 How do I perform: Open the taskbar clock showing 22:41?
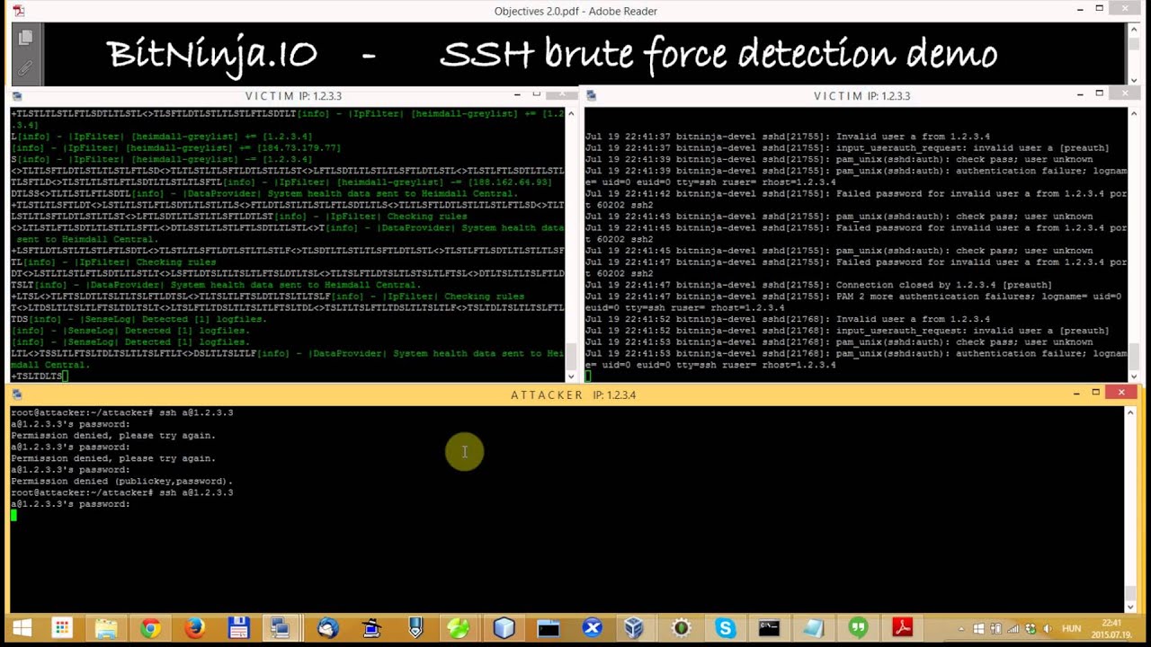click(1112, 628)
